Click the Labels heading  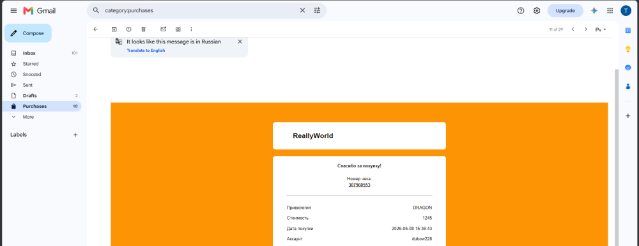[x=19, y=135]
